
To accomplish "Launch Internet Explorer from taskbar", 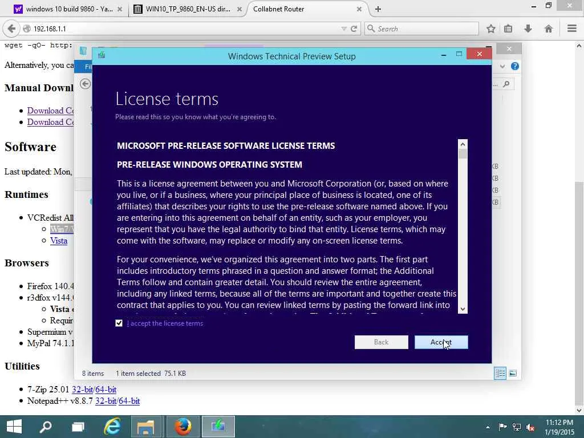I will (112, 427).
